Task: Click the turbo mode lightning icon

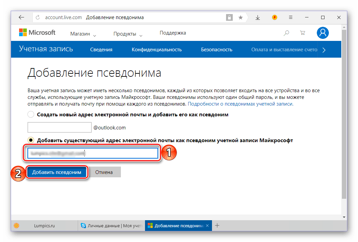Action: point(275,17)
